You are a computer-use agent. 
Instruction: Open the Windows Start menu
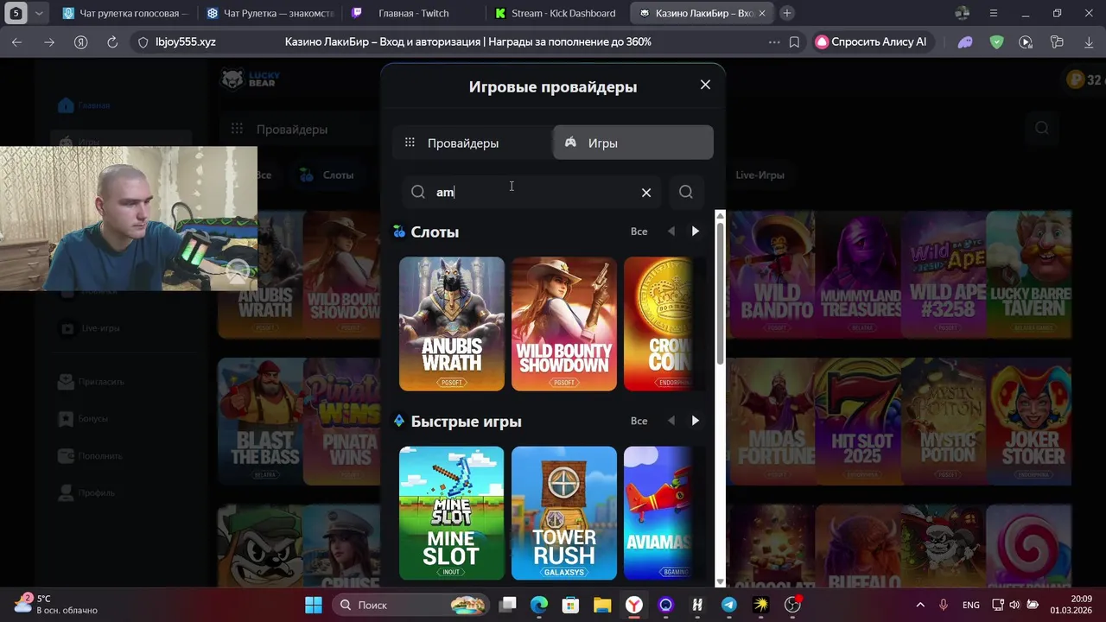[x=314, y=605]
